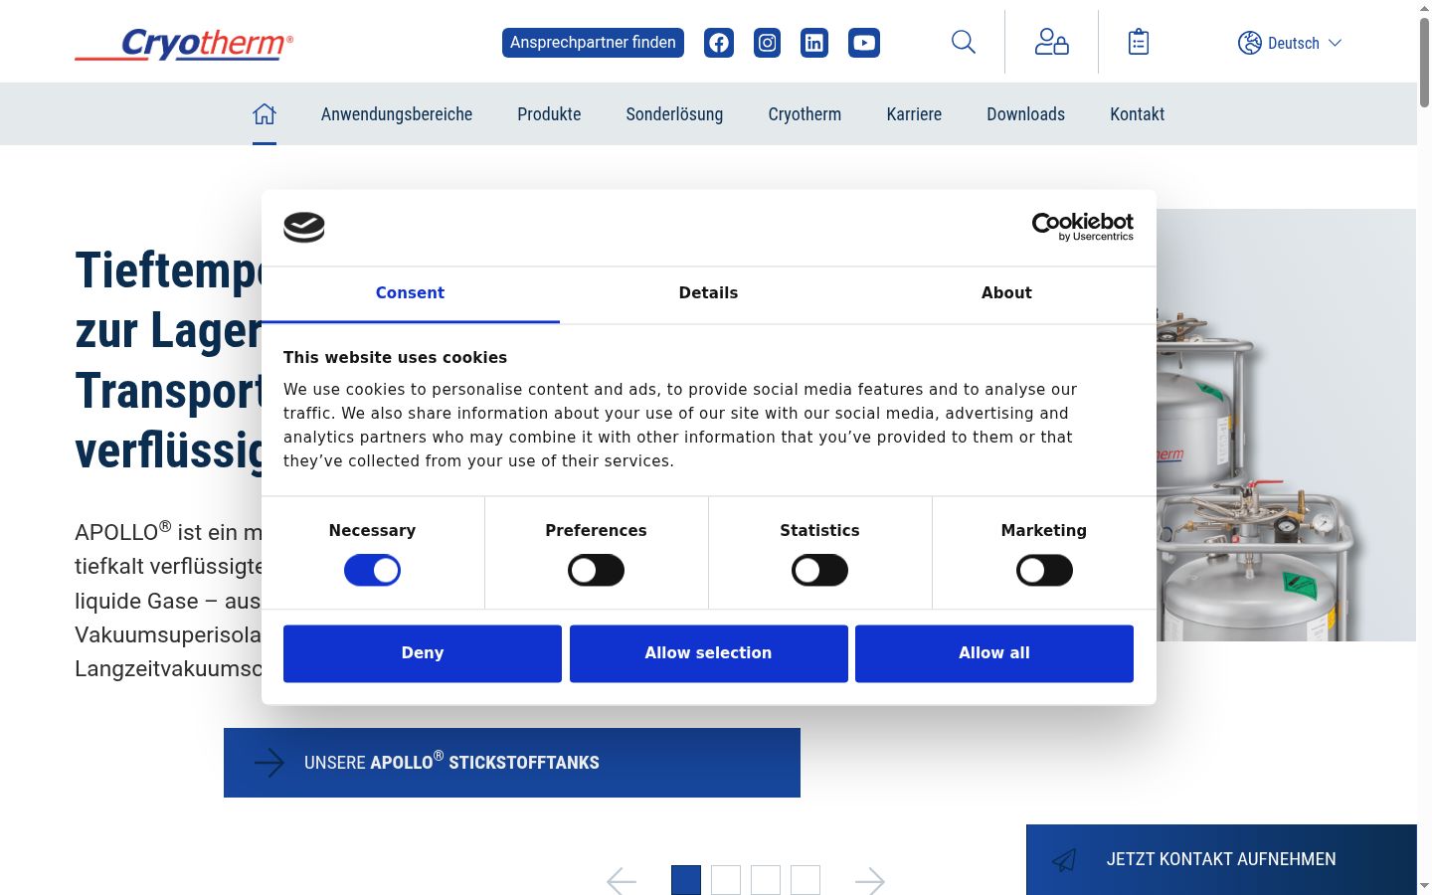Enable the Preferences cookies switch
Viewport: 1432px width, 895px height.
(x=596, y=571)
